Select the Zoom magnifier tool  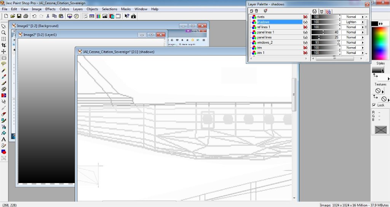pos(3,33)
